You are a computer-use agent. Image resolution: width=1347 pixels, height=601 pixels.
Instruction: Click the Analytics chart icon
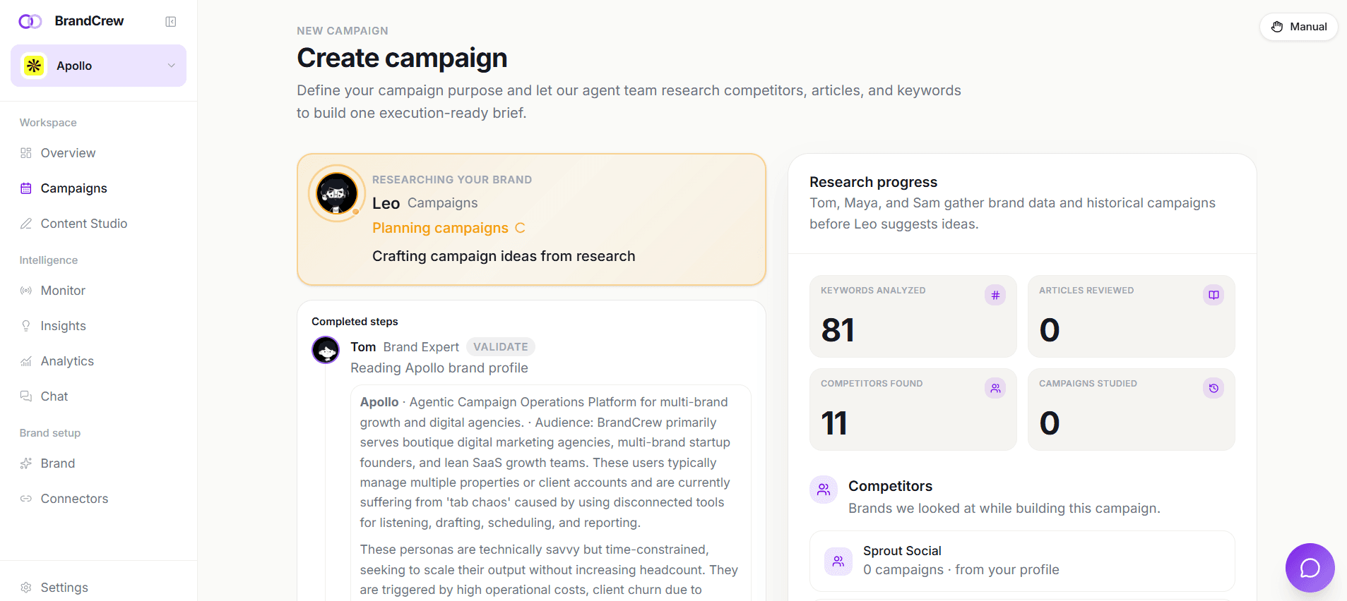click(x=26, y=361)
